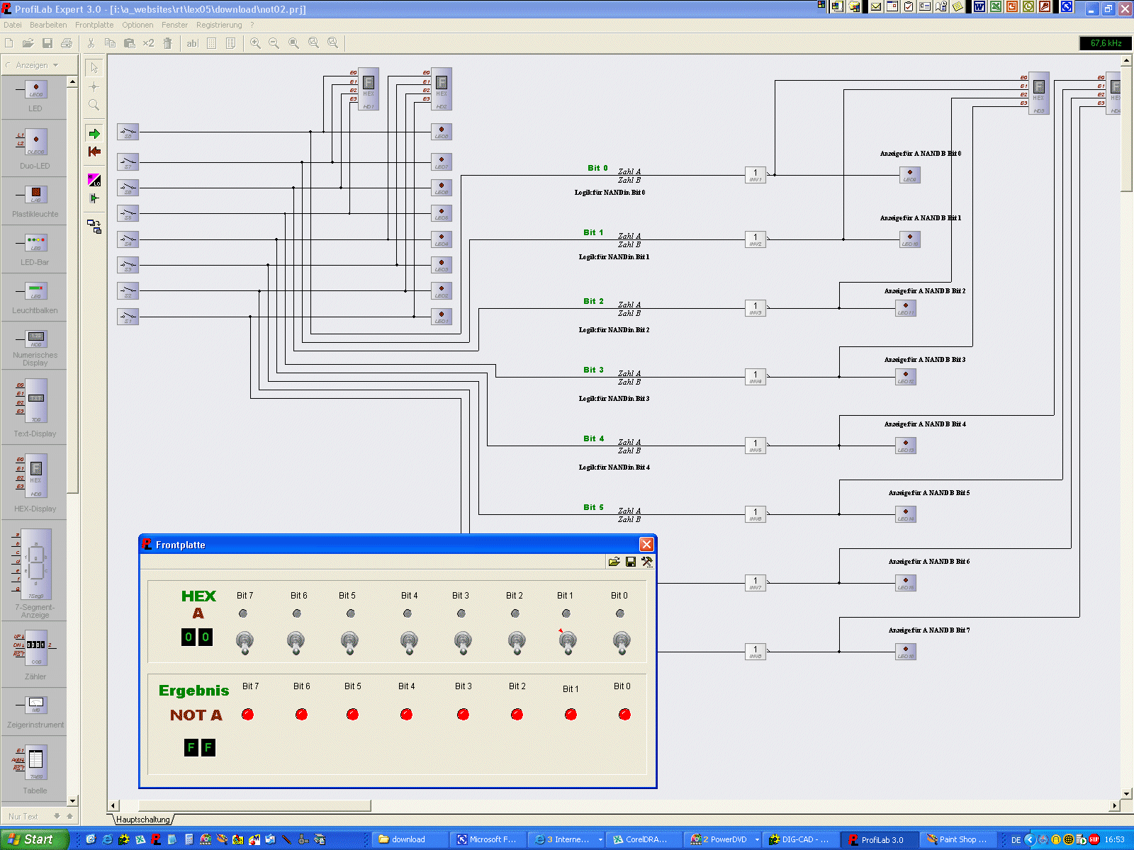Click the zoom in magnifier icon

pos(255,43)
